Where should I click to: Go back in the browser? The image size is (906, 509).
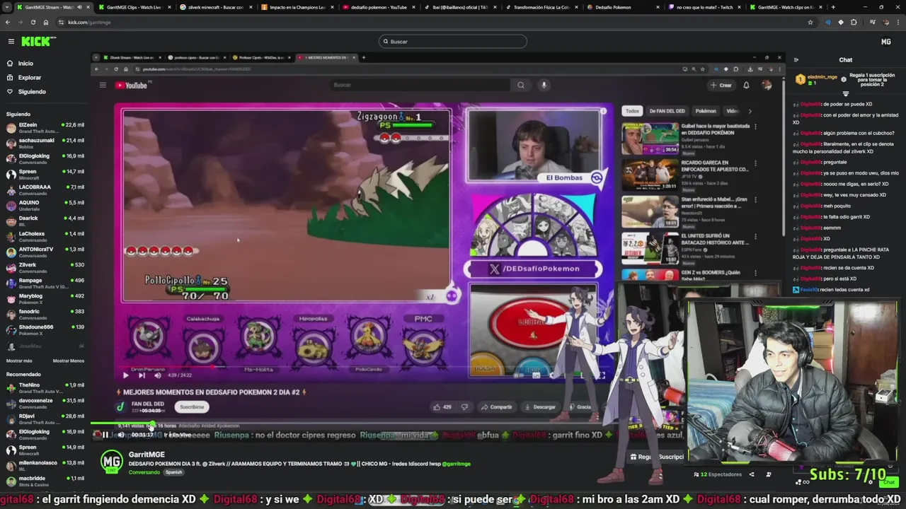8,22
